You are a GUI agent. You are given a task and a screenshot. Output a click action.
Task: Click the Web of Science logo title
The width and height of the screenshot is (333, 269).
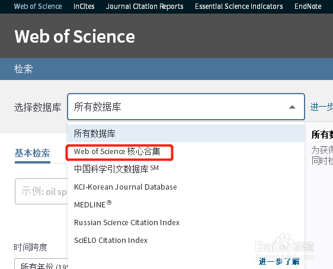[x=75, y=37]
